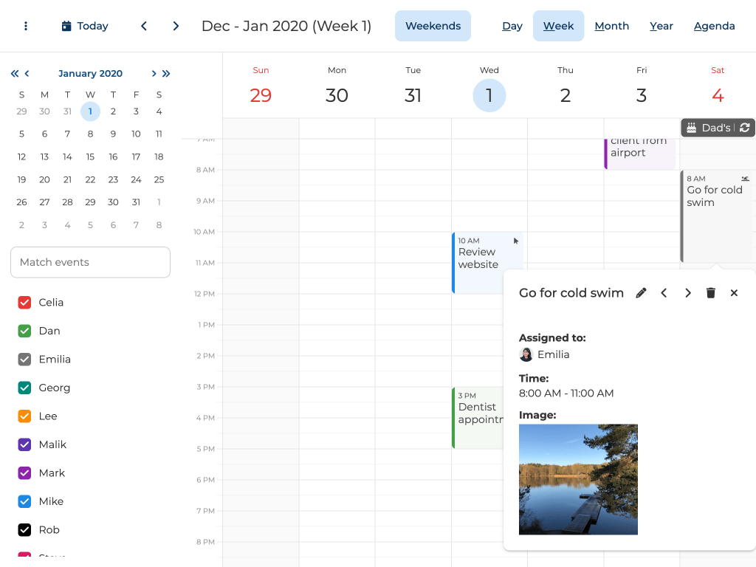Close the Go for cold swim popup
The image size is (756, 567).
pyautogui.click(x=734, y=293)
